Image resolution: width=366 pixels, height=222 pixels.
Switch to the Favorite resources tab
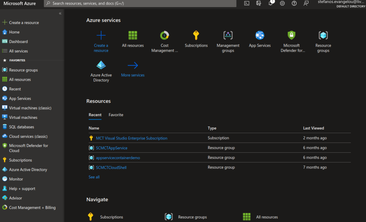point(116,115)
